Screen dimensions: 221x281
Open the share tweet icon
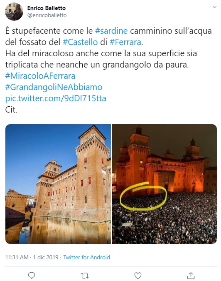point(191,276)
